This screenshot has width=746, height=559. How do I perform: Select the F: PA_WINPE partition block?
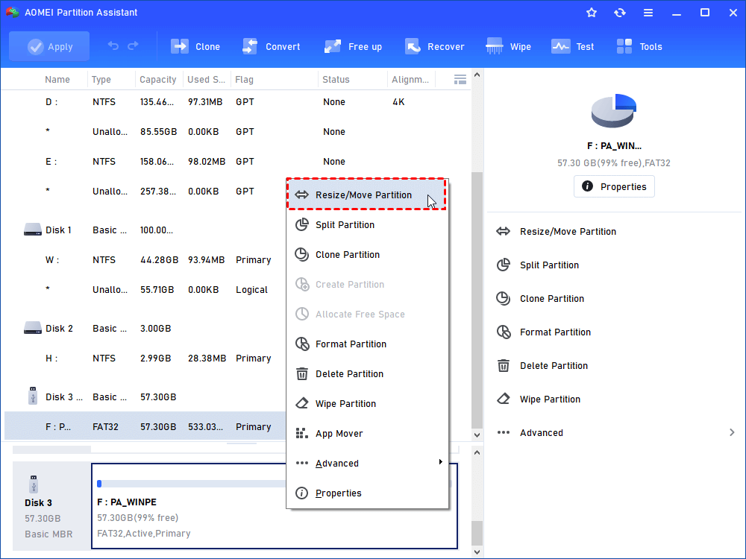pos(275,506)
